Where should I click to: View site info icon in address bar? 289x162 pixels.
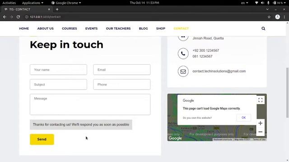[x=27, y=17]
